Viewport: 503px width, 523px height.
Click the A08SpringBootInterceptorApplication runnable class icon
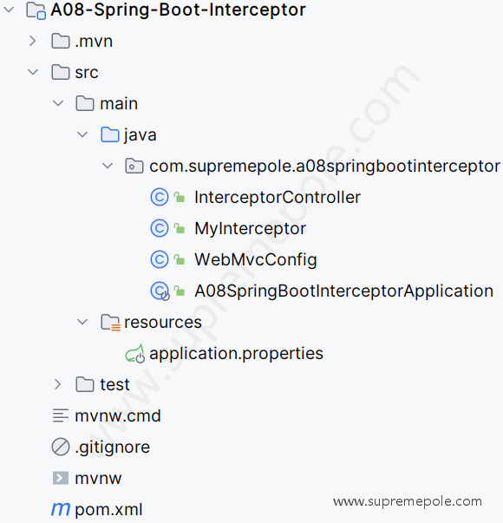tap(160, 291)
